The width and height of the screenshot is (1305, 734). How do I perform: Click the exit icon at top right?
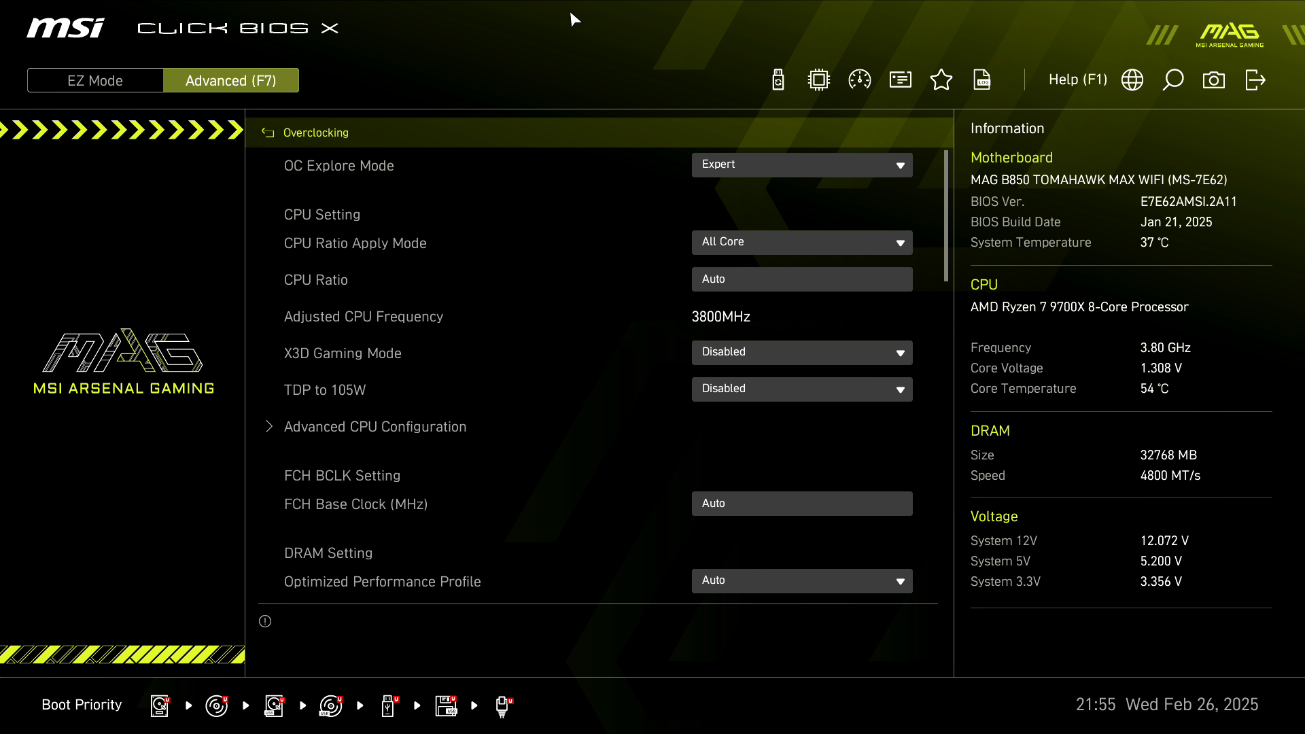[x=1255, y=80]
